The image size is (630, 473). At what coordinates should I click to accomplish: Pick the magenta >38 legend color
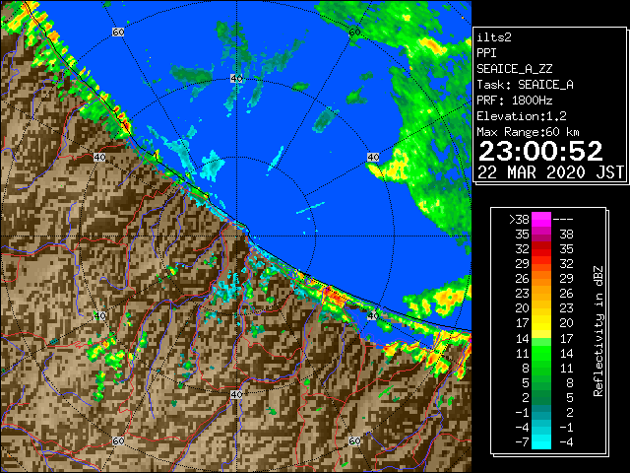click(x=541, y=220)
